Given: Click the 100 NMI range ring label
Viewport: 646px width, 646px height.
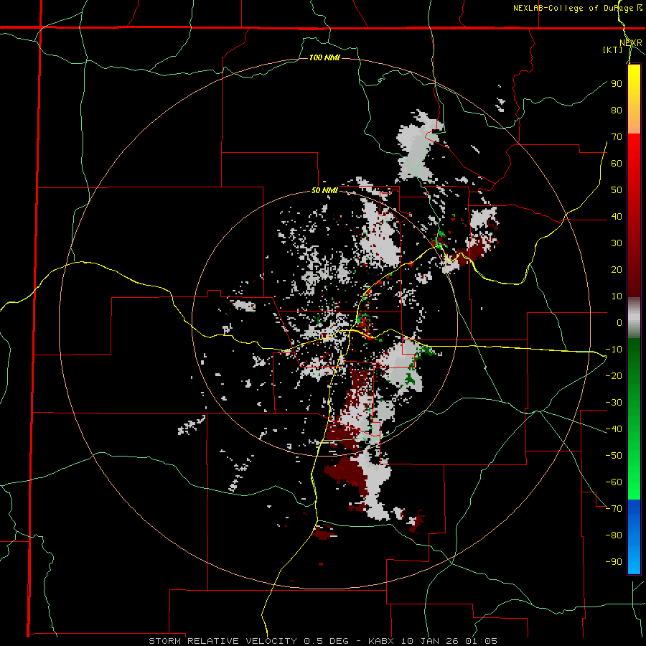Looking at the screenshot, I should coord(324,57).
